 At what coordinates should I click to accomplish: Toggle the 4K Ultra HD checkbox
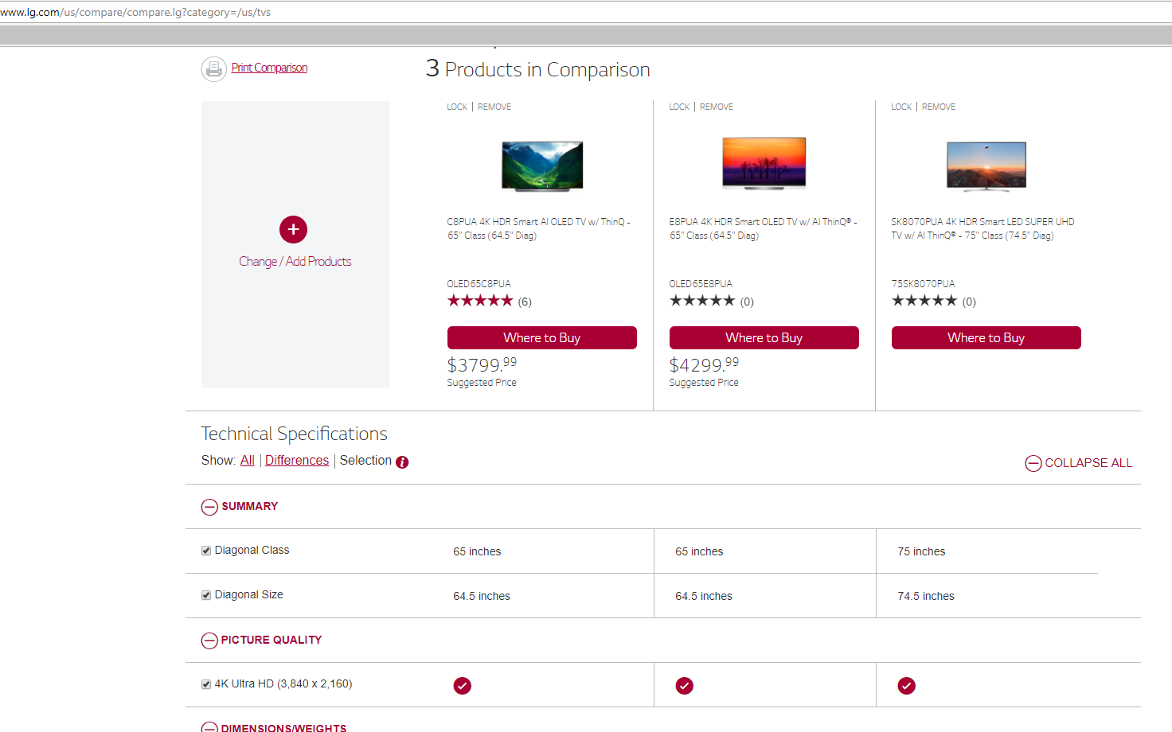206,684
